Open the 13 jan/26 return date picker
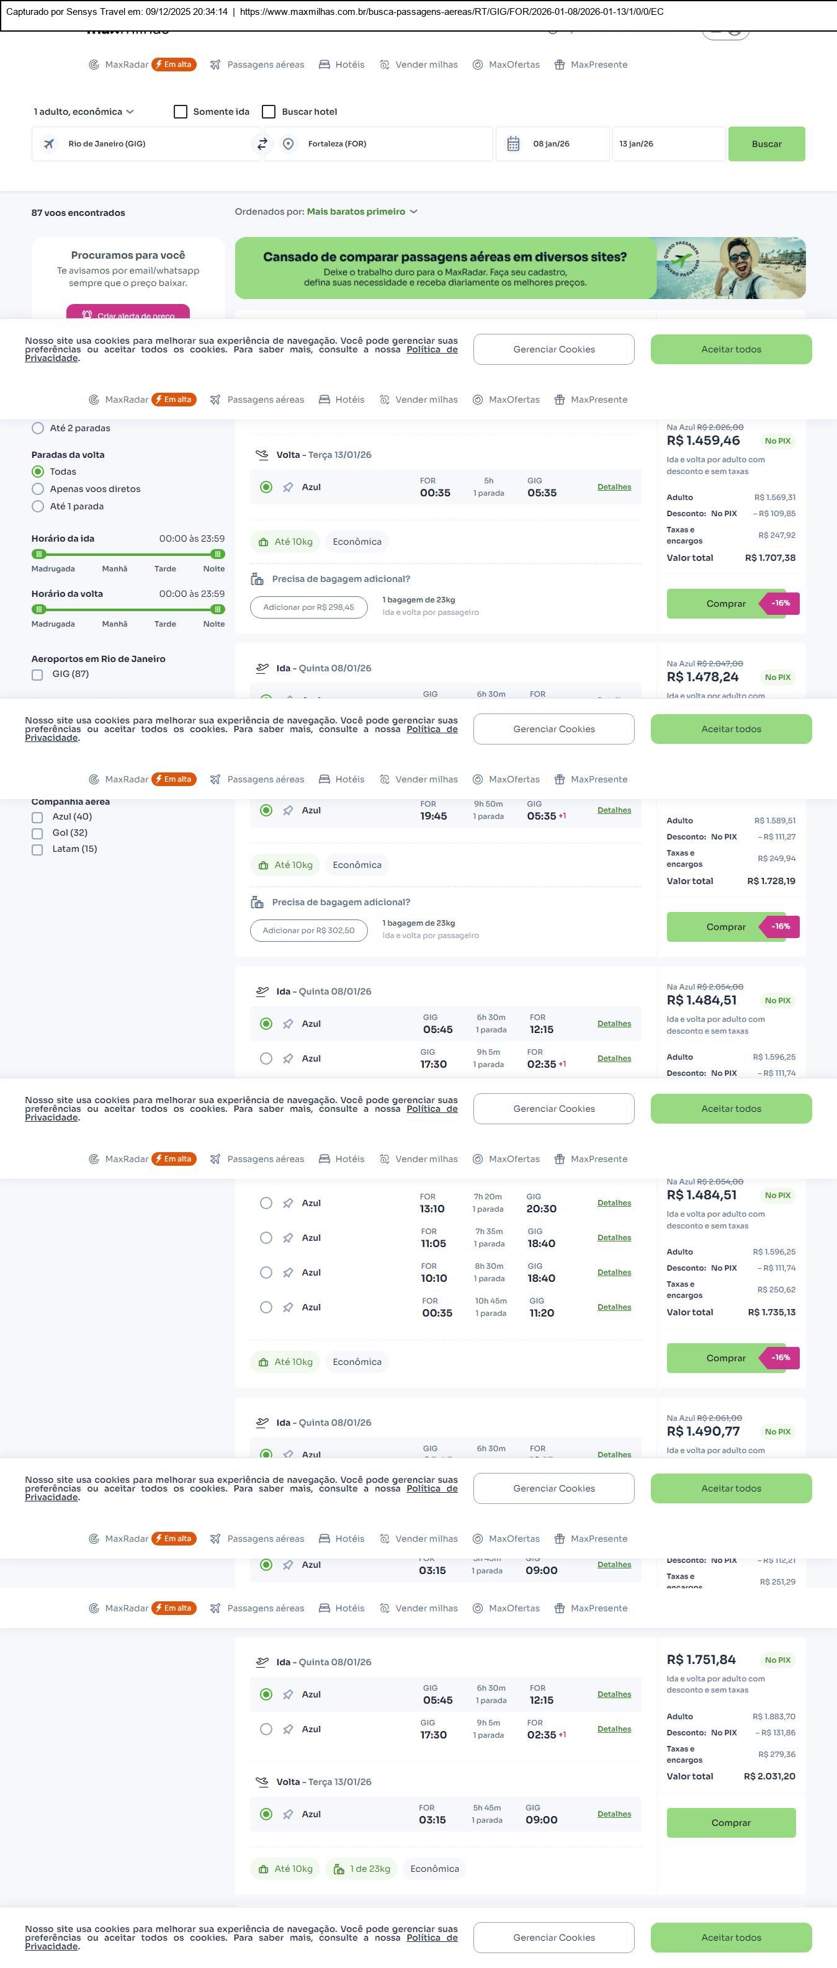The image size is (837, 1968). pos(668,143)
